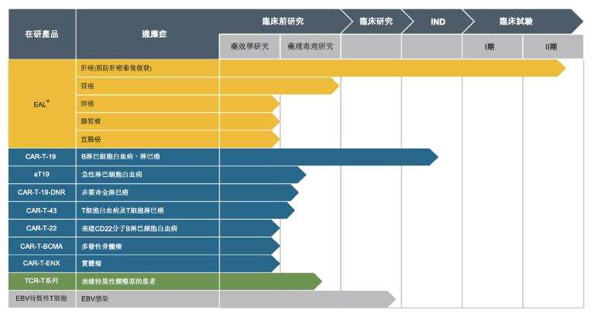The image size is (592, 314).
Task: Click the EAL product cell
Action: point(42,104)
